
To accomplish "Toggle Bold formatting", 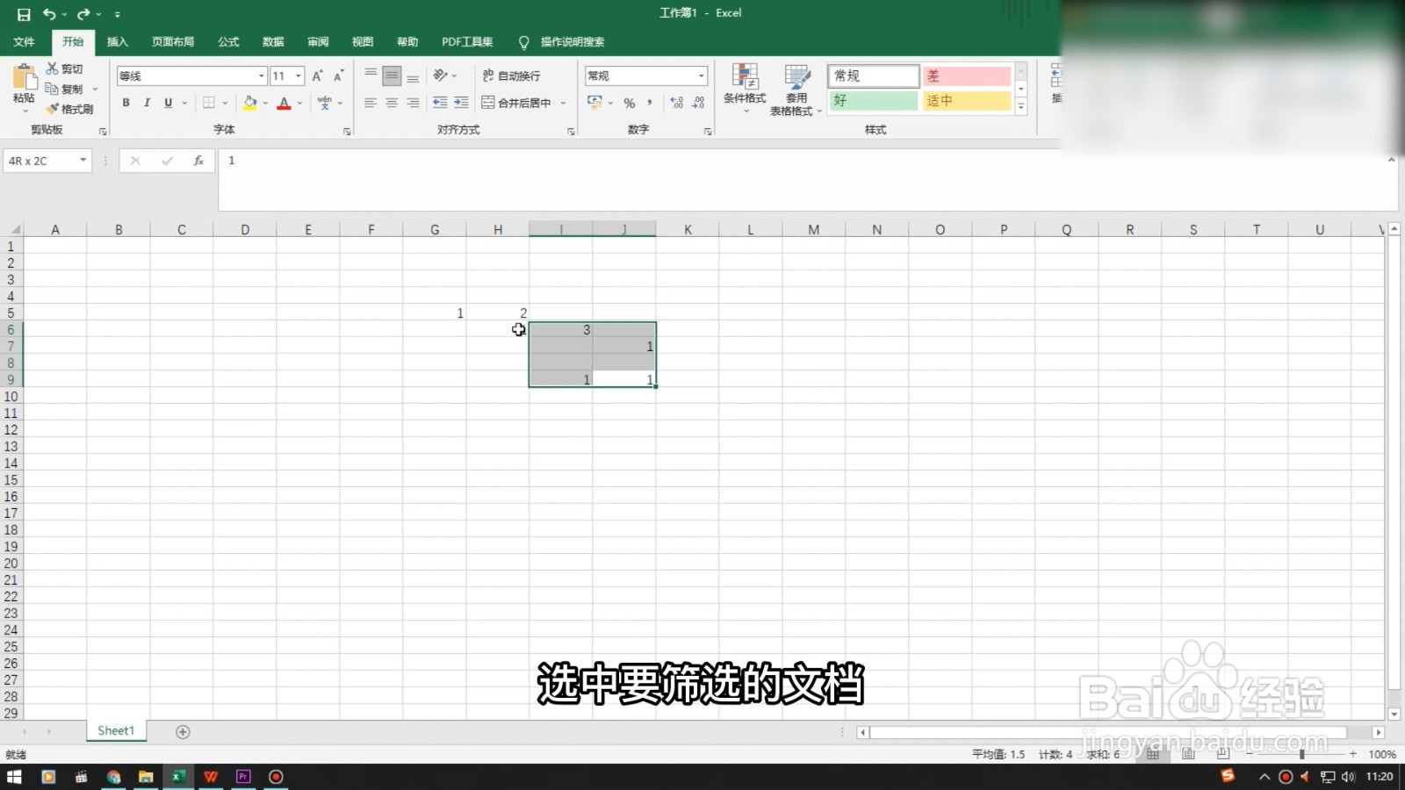I will point(126,103).
